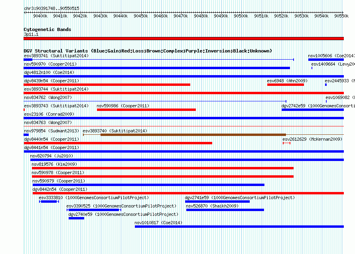Screen dimensions: 355x254
Task: Select dgv8442n54 (Cooper2011) label
Action: pos(60,189)
